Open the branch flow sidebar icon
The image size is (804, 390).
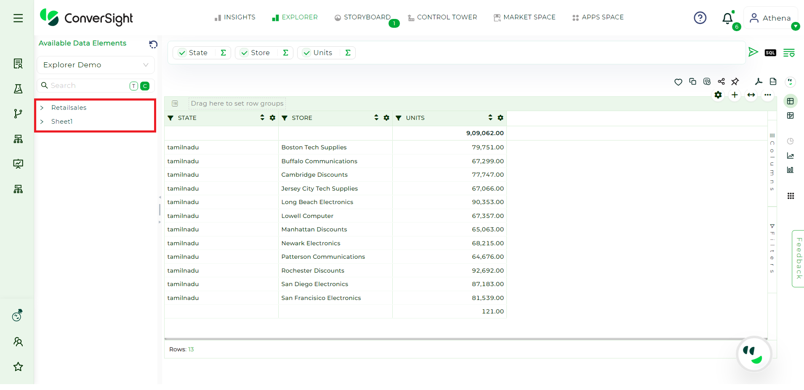click(x=18, y=114)
